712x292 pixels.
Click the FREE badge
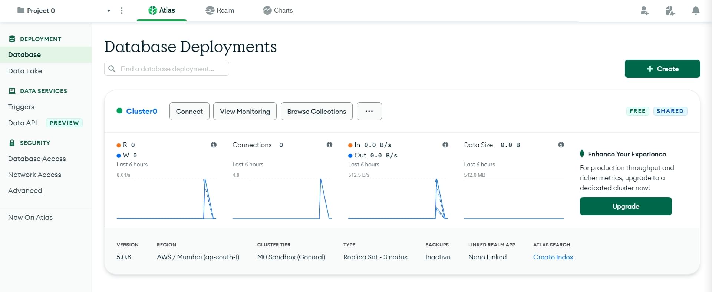pyautogui.click(x=637, y=111)
